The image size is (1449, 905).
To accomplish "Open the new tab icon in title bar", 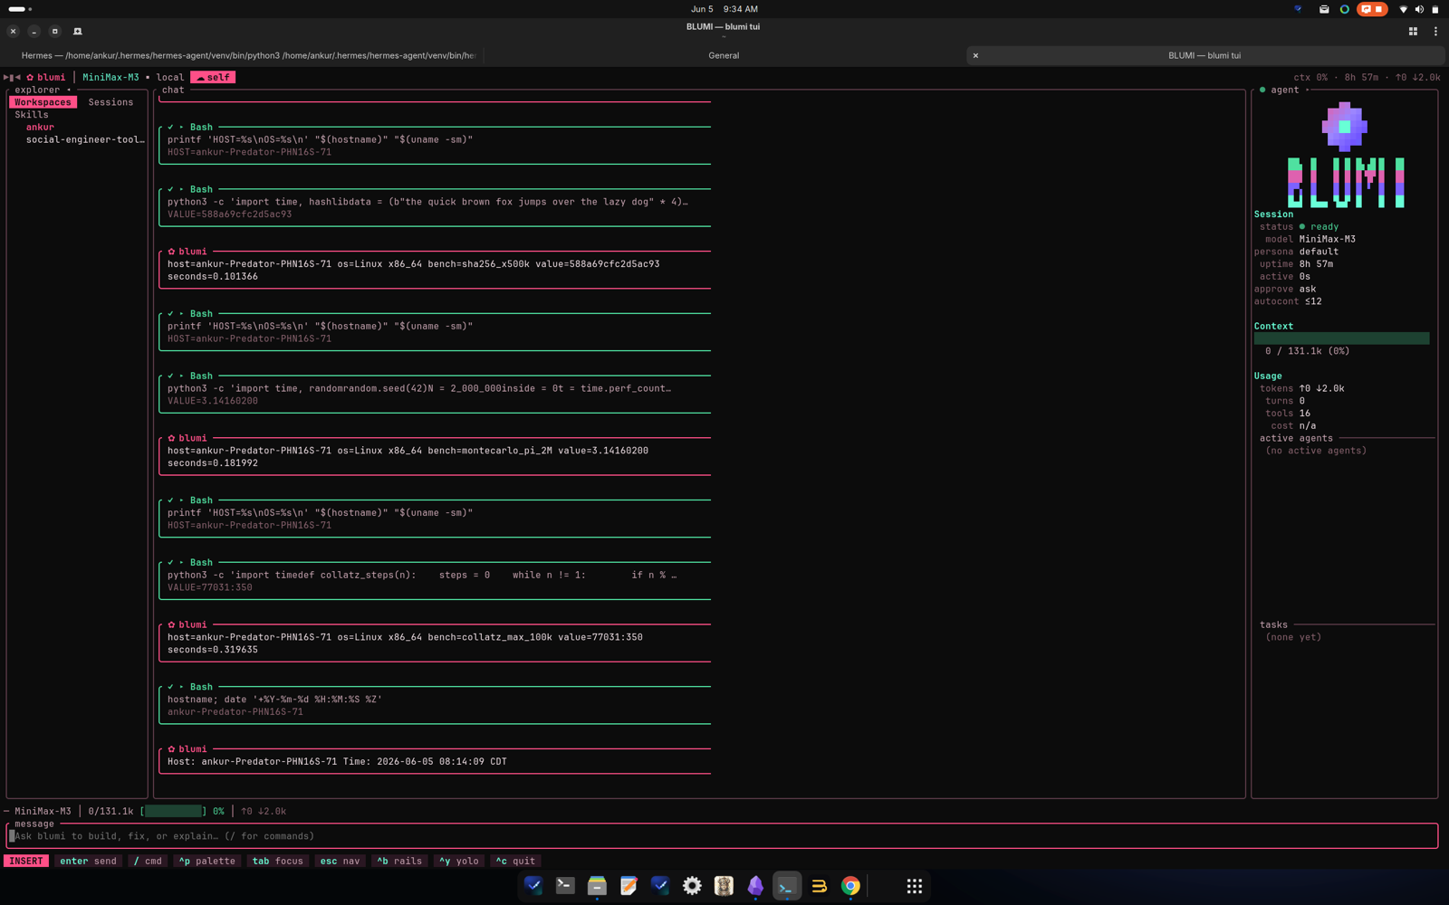I will 78,31.
